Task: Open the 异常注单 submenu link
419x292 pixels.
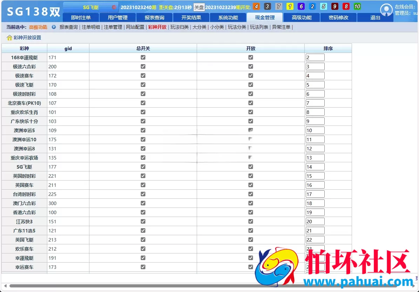Action: [x=281, y=27]
